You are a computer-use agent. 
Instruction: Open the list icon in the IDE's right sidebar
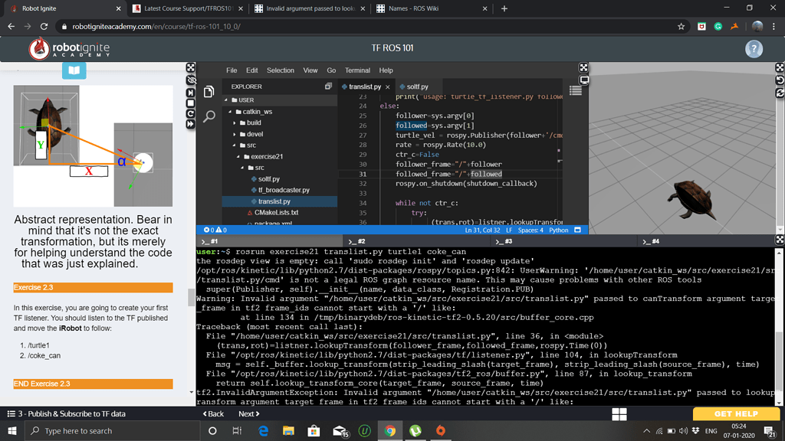coord(576,91)
